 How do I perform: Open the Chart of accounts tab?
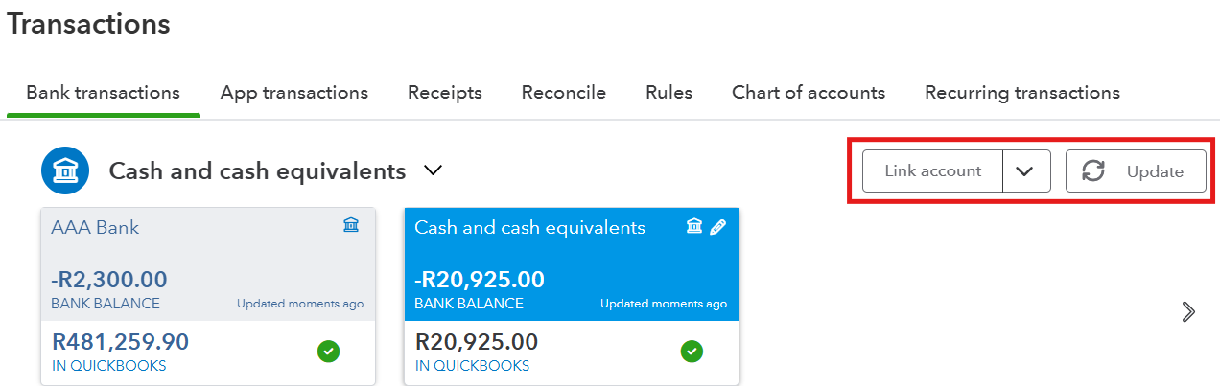point(809,93)
